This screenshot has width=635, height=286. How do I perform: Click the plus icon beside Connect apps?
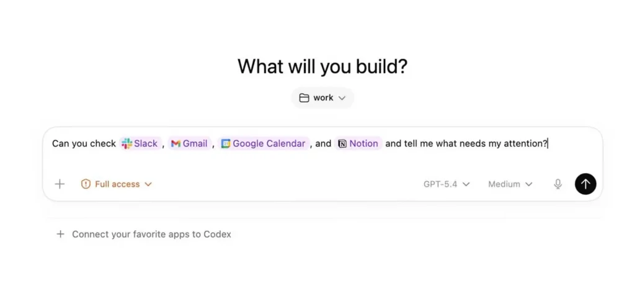click(x=60, y=235)
